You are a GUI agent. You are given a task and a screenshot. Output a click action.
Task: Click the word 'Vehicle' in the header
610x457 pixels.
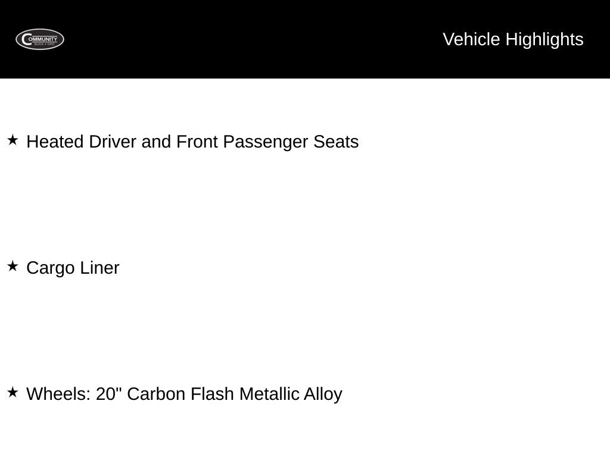(471, 39)
